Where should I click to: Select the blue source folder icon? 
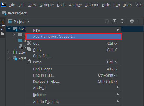point(20,40)
